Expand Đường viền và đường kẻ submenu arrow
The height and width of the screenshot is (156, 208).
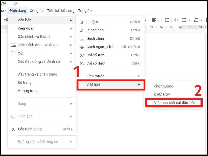click(71, 142)
